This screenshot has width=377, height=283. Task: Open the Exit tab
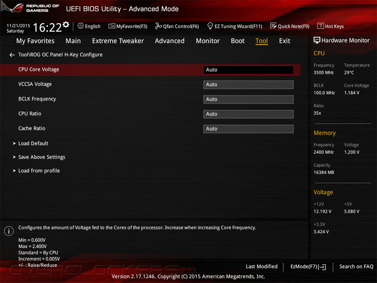(284, 41)
